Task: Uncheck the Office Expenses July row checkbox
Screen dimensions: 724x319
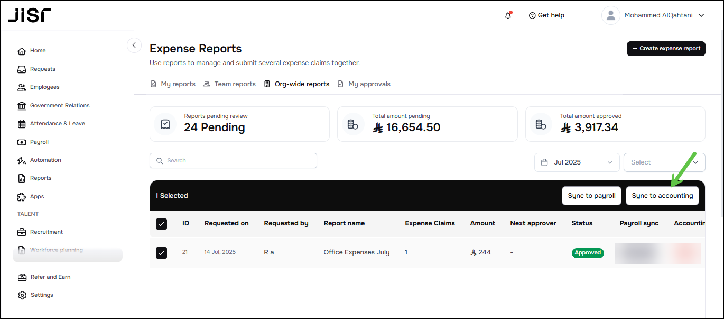Action: (x=162, y=253)
